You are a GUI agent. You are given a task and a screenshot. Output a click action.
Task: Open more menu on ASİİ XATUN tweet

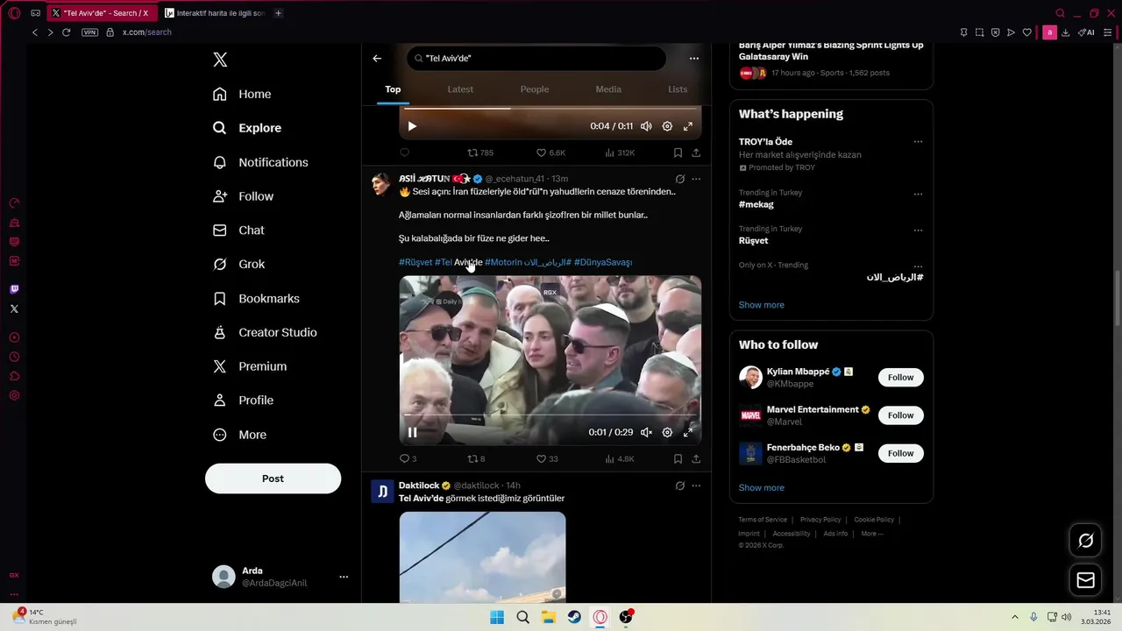coord(696,179)
